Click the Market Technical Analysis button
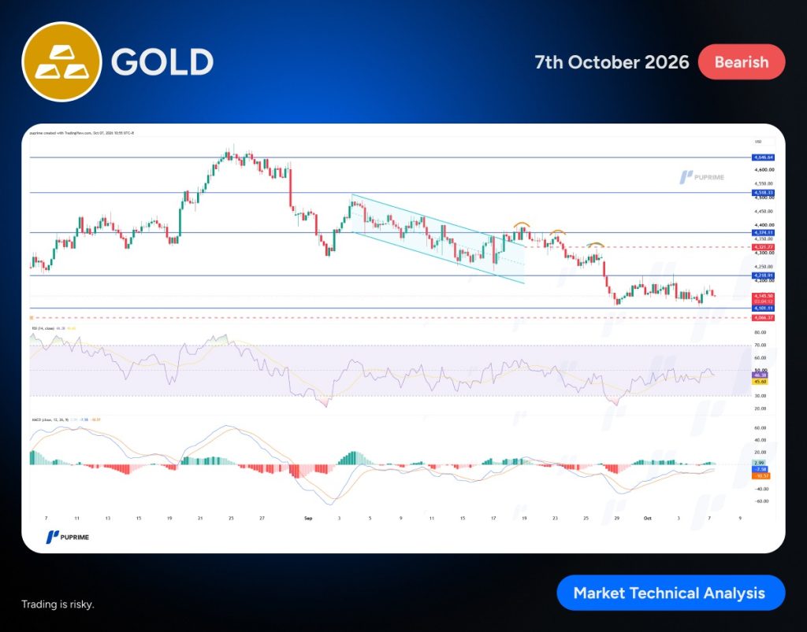The image size is (807, 632). click(671, 593)
